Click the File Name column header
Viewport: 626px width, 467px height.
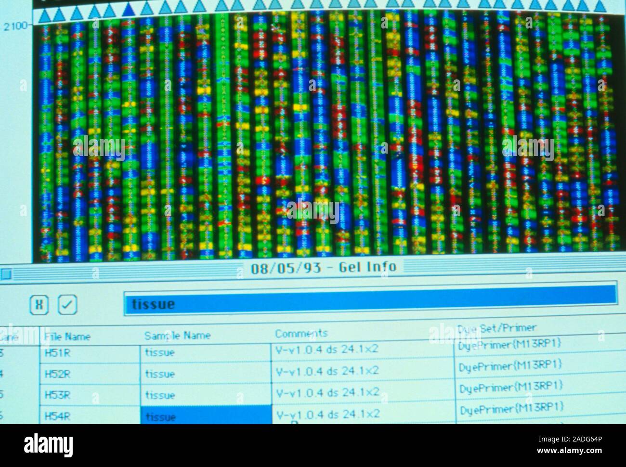coord(67,337)
